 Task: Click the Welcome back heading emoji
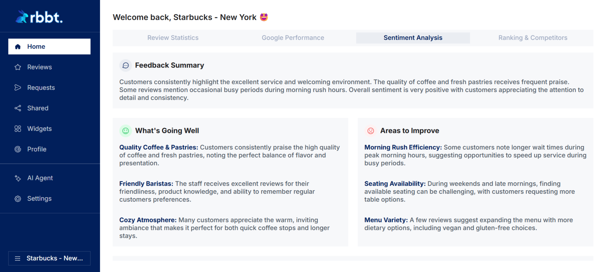(264, 17)
